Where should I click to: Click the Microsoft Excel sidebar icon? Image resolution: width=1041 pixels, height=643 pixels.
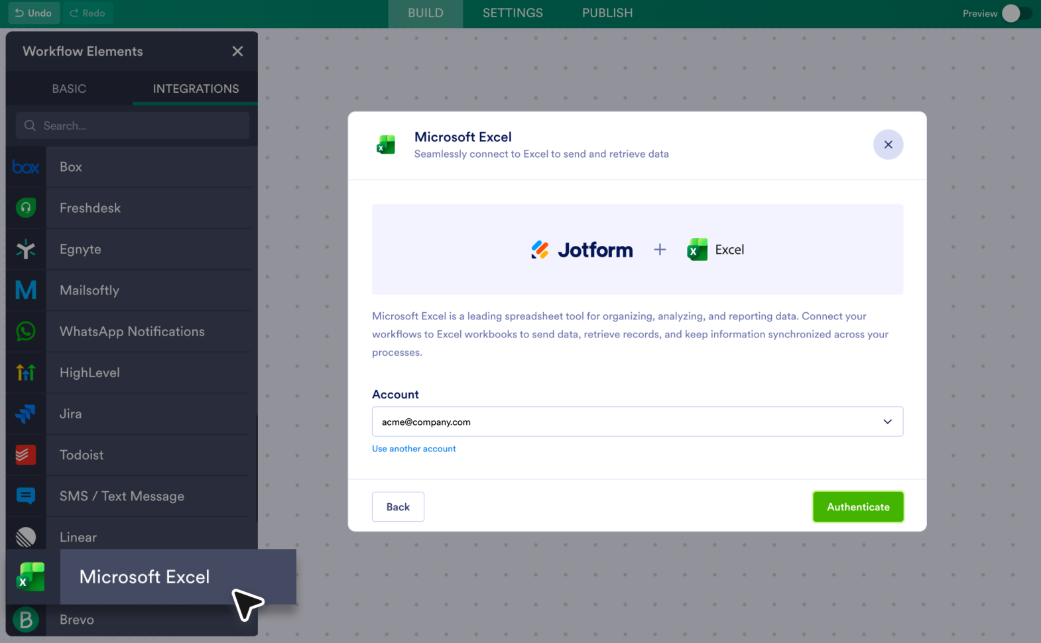coord(31,577)
